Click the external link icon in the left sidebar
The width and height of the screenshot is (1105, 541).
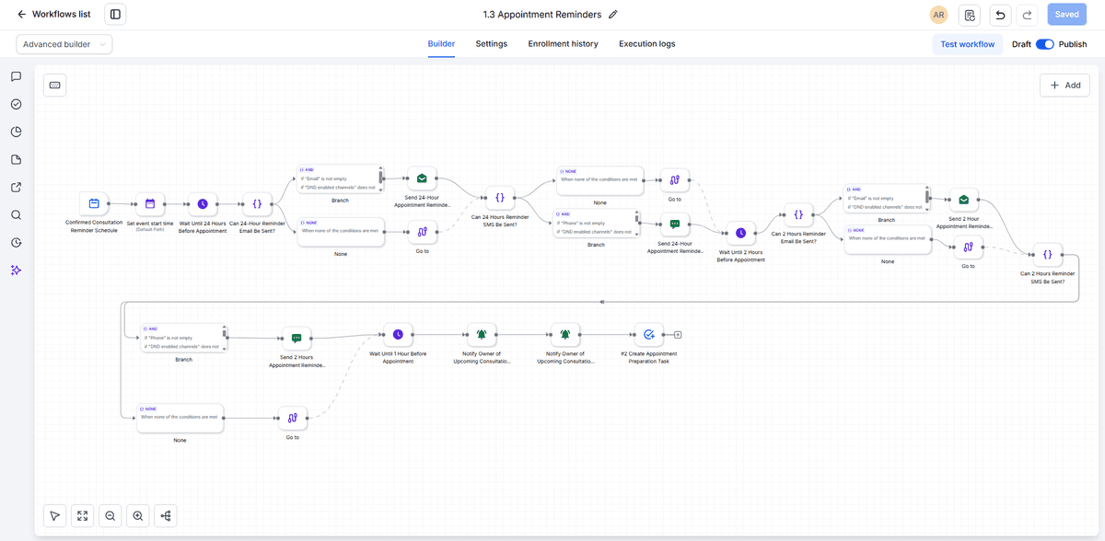tap(16, 188)
